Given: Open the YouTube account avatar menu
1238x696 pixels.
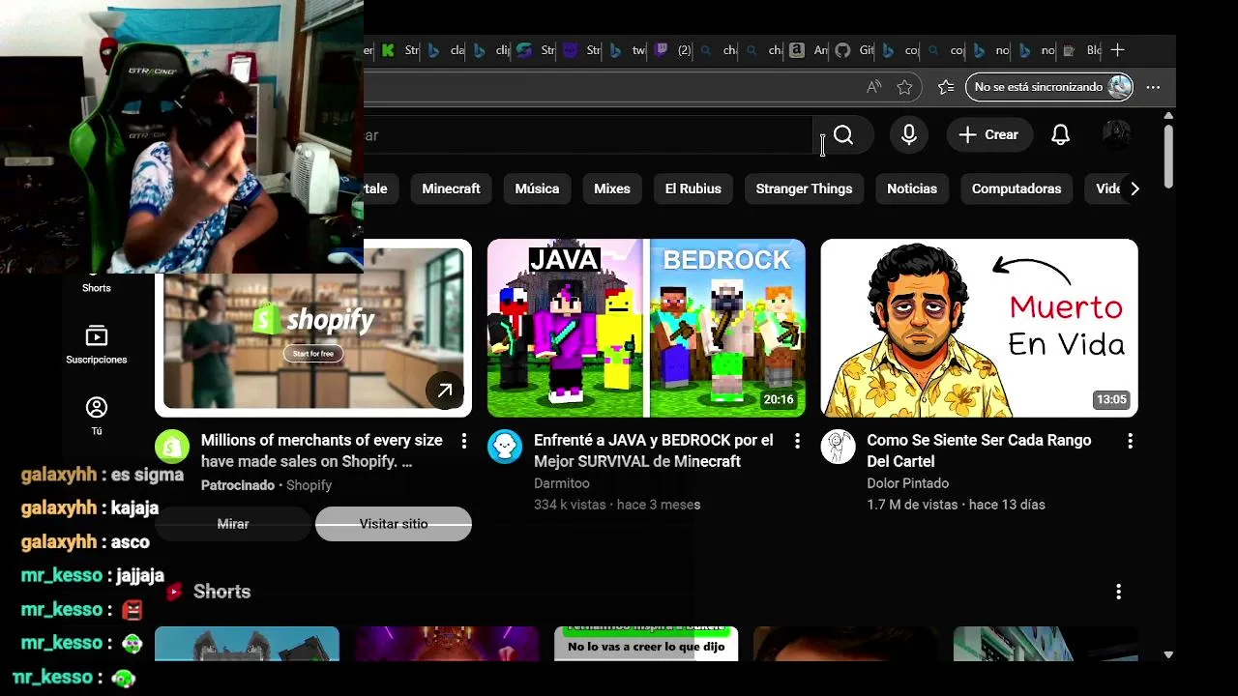Looking at the screenshot, I should [x=1117, y=135].
